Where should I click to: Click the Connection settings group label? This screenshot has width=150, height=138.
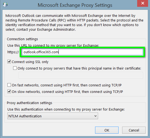pyautogui.click(x=22, y=39)
